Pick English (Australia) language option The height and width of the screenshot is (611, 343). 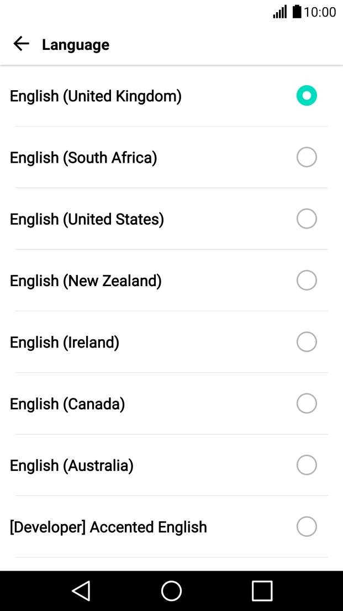click(307, 465)
